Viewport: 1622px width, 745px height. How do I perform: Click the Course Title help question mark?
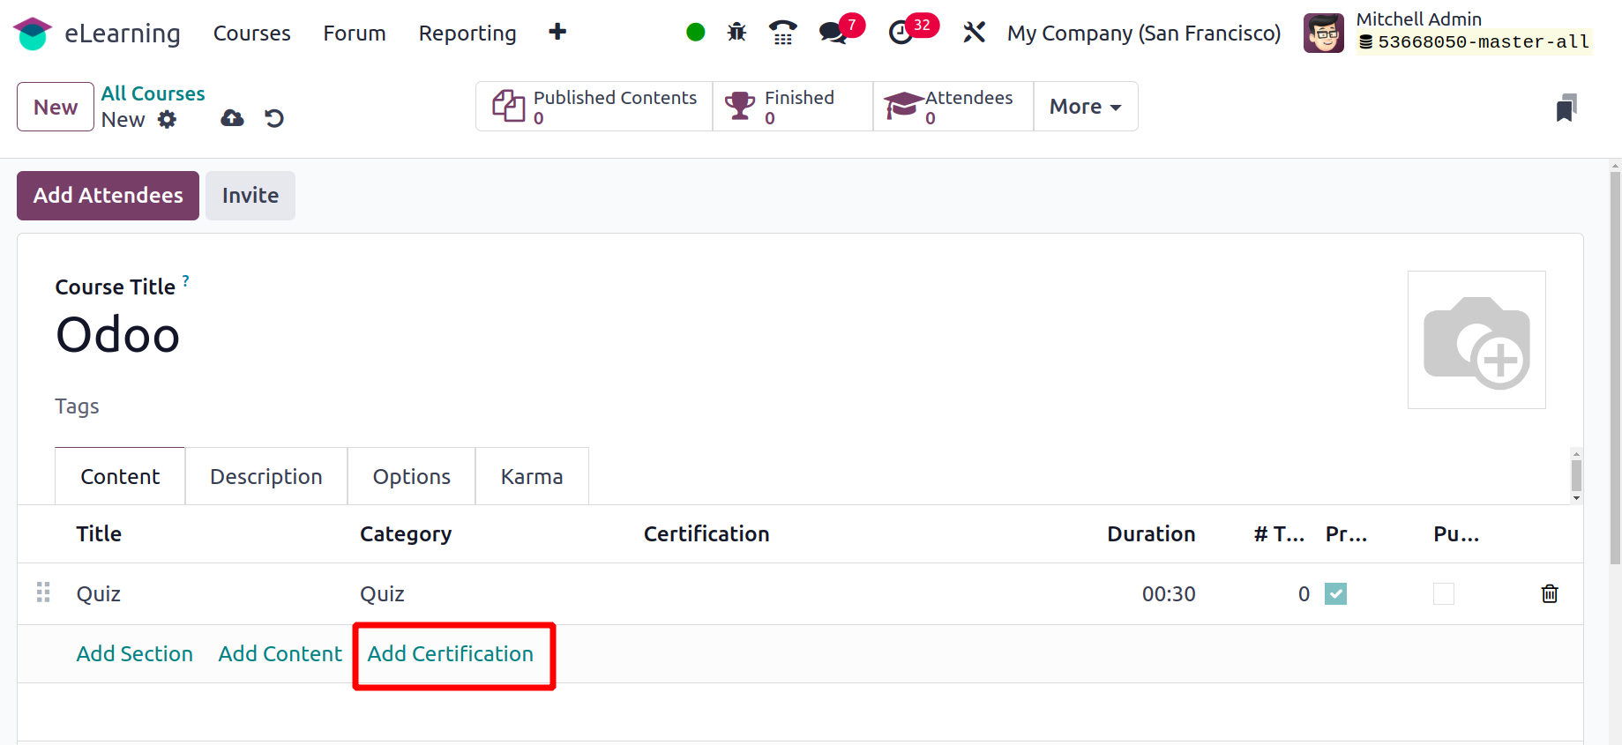pos(186,281)
